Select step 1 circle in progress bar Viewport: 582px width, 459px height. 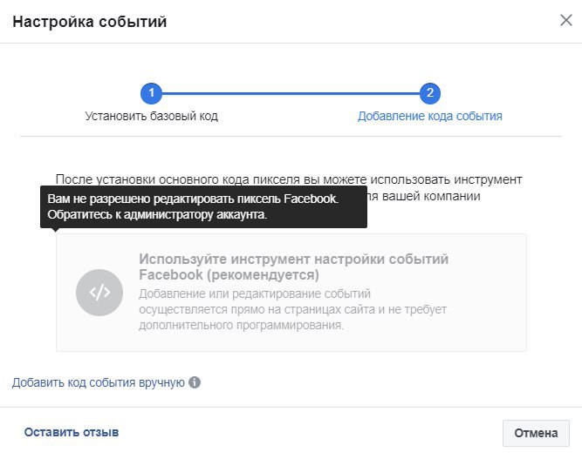point(151,93)
